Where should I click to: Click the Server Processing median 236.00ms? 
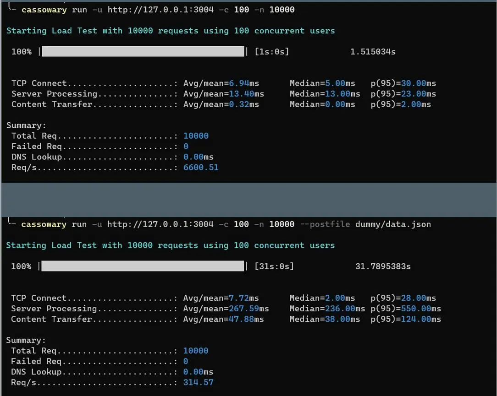tap(345, 308)
